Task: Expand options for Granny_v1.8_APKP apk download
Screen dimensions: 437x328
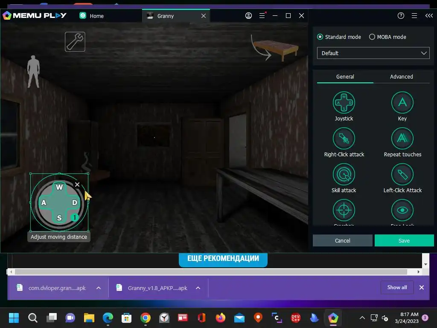Action: click(x=198, y=288)
